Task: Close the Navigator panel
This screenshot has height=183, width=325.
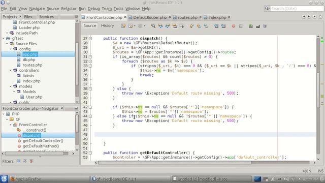Action: click(62, 108)
